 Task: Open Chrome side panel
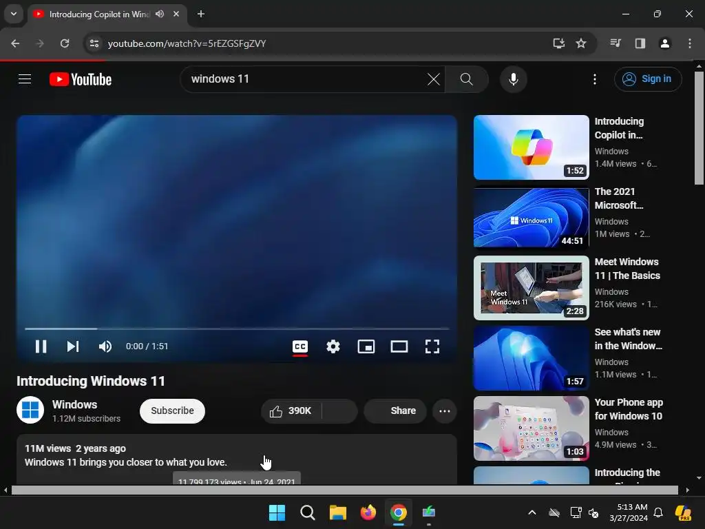point(640,43)
